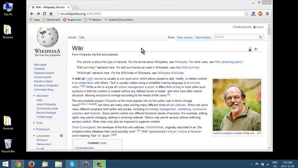Screen dimensions: 298x168
Task: Click the Log in link
Action: [260, 27]
